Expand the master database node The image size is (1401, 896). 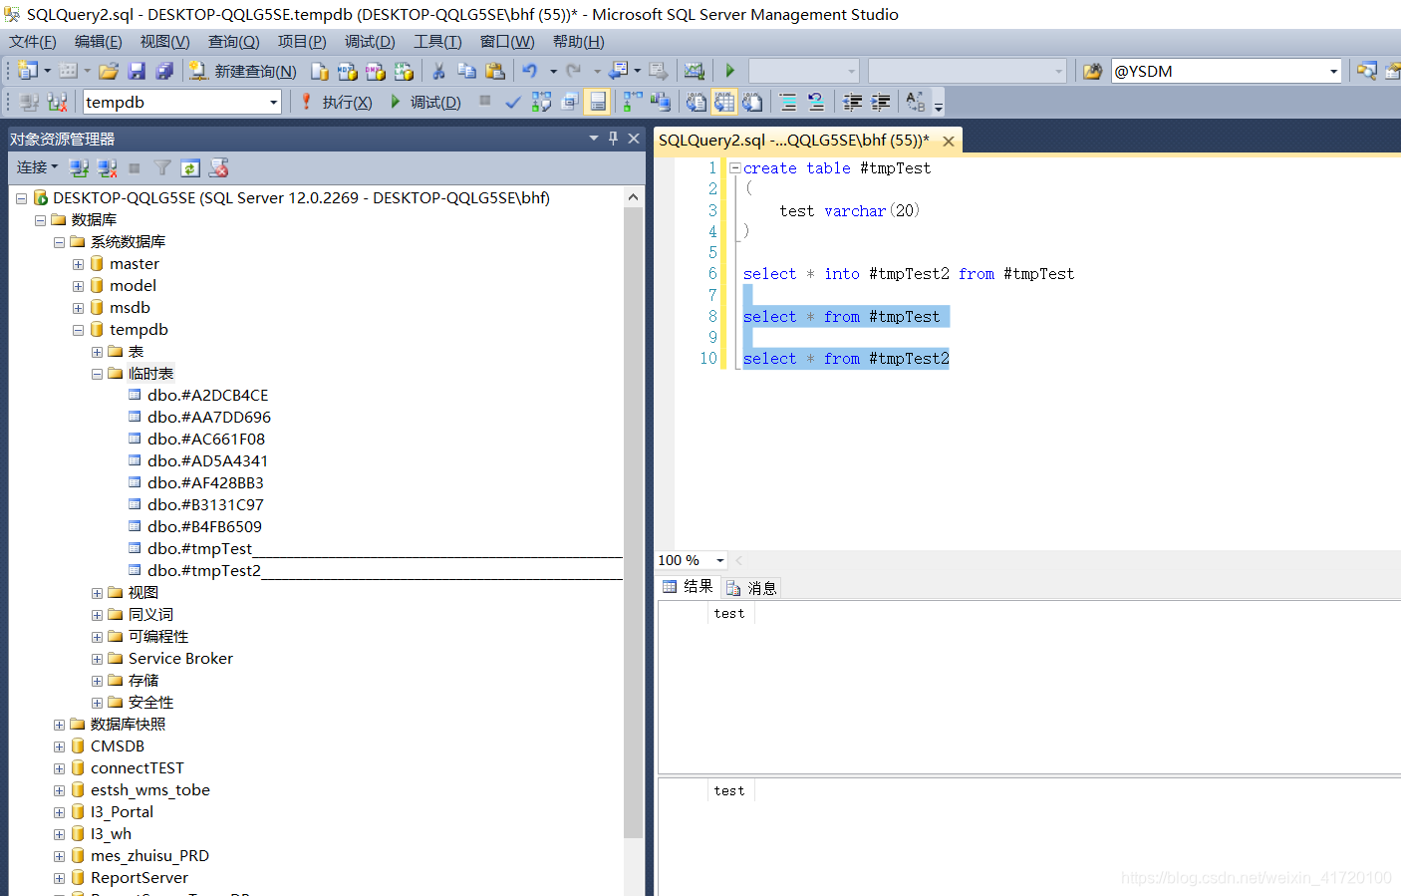tap(78, 264)
